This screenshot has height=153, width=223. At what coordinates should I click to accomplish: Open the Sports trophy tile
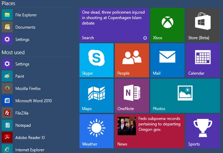(x=203, y=131)
